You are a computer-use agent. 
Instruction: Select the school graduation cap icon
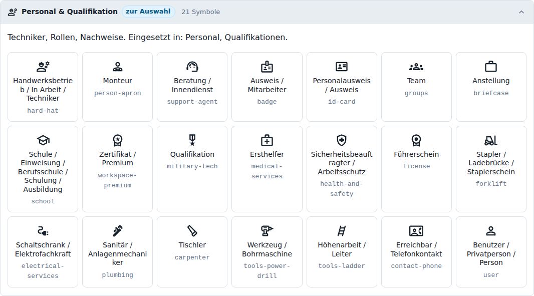click(43, 140)
